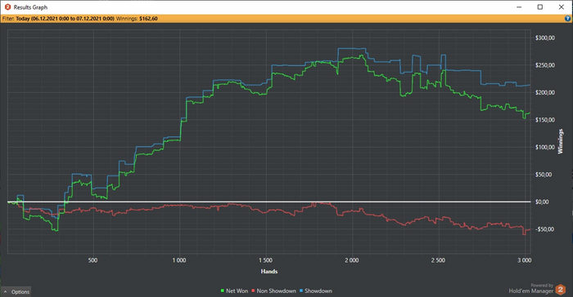This screenshot has width=573, height=297.
Task: Click the Showdown legend label
Action: point(318,290)
